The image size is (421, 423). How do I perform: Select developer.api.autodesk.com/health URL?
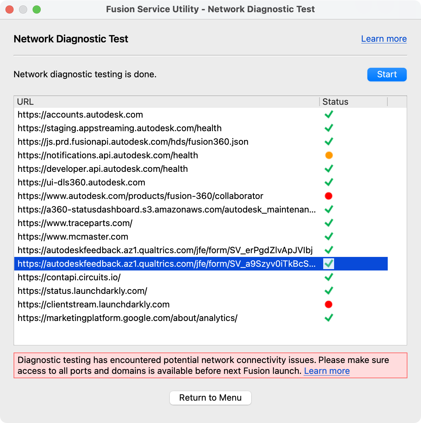point(103,169)
